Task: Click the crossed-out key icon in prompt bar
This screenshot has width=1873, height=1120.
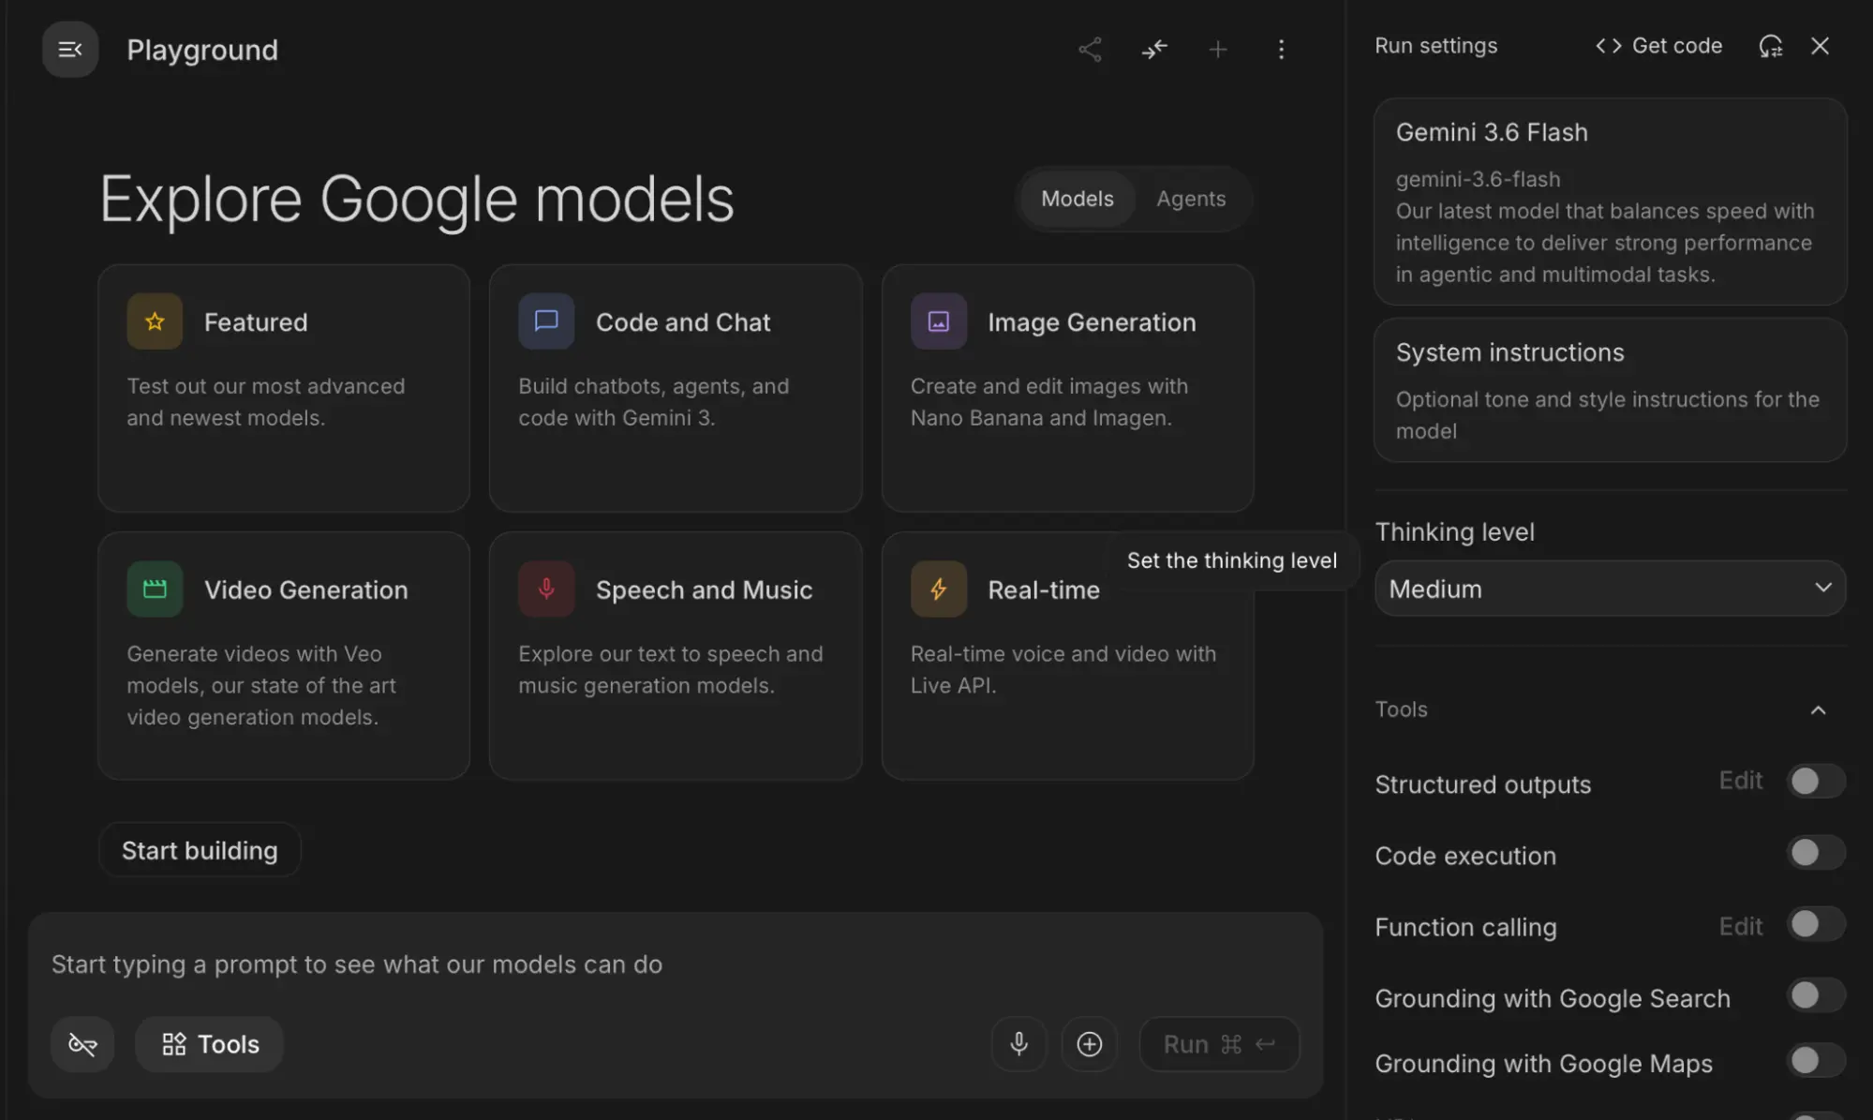Action: [82, 1044]
